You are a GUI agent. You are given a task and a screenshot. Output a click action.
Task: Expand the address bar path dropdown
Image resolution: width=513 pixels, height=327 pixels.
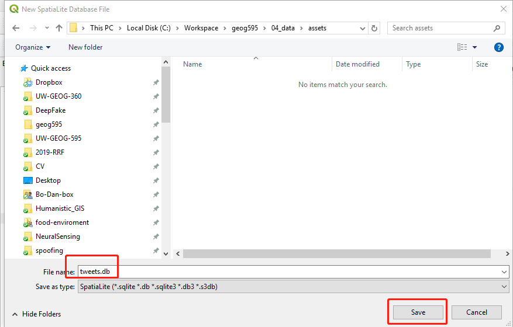pos(364,28)
